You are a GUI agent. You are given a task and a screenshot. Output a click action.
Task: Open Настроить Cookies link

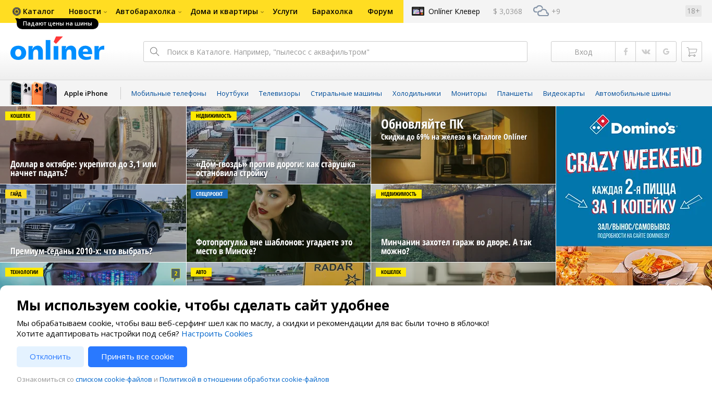tap(217, 334)
